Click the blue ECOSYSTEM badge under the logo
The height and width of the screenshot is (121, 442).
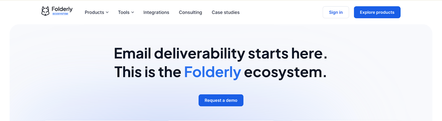(60, 14)
